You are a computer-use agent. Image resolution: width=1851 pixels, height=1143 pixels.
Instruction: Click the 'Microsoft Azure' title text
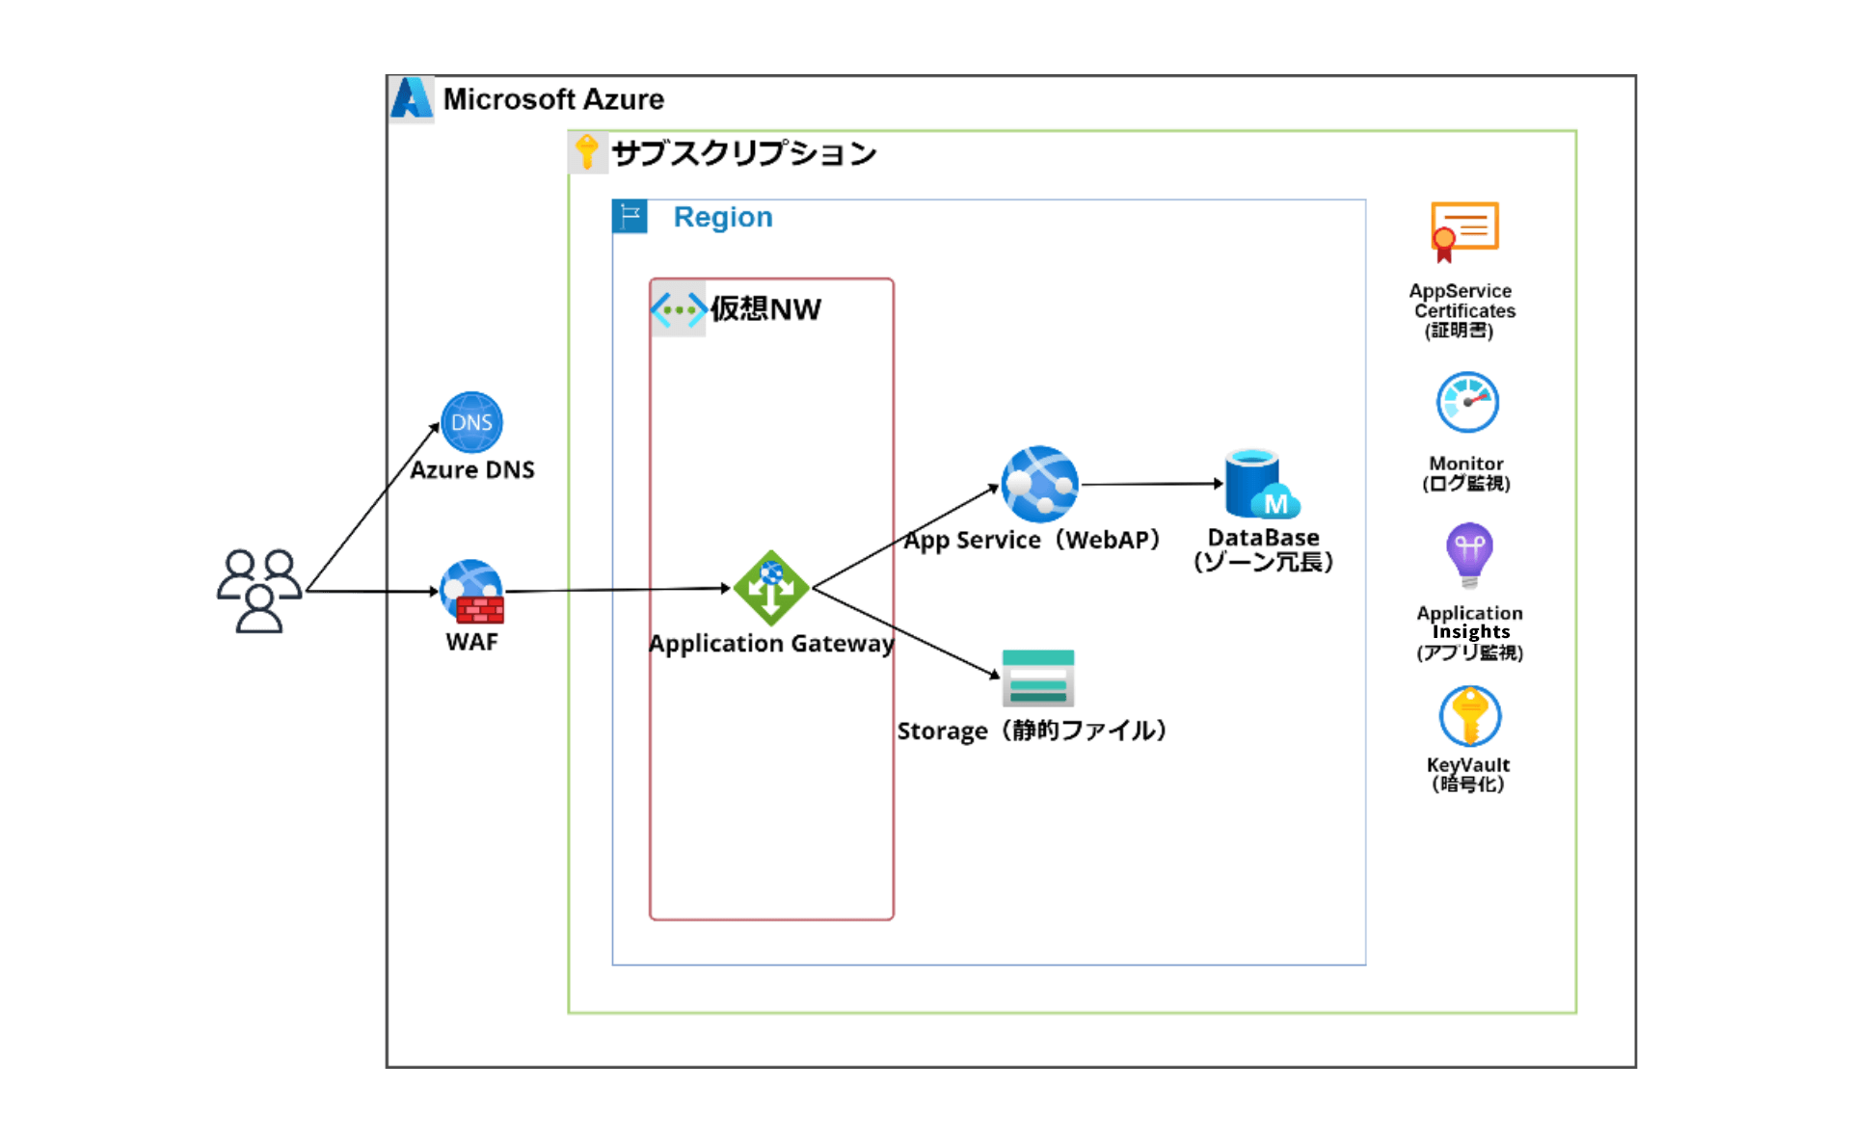553,99
